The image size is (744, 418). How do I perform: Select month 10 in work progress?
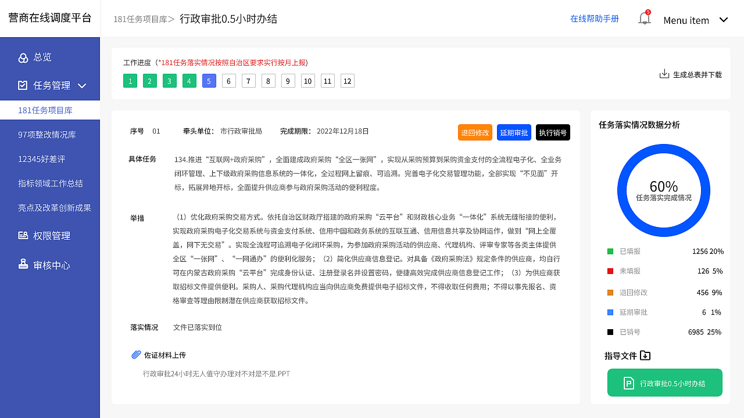pyautogui.click(x=308, y=81)
